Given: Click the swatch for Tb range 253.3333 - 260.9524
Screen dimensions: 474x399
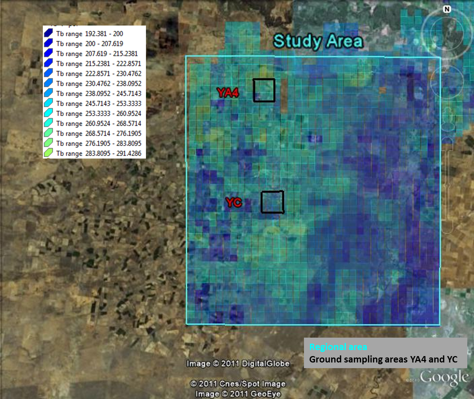Looking at the screenshot, I should [49, 113].
